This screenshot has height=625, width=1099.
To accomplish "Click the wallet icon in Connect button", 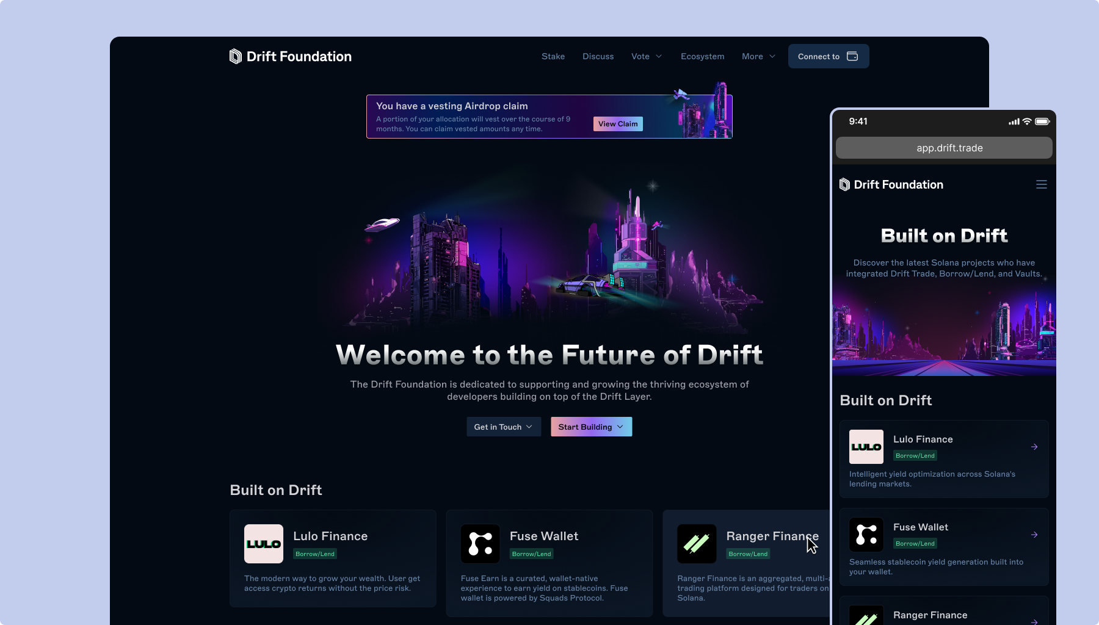I will [x=852, y=56].
